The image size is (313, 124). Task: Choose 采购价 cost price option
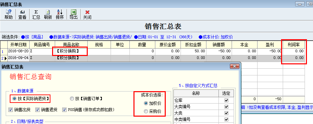coord(153,112)
